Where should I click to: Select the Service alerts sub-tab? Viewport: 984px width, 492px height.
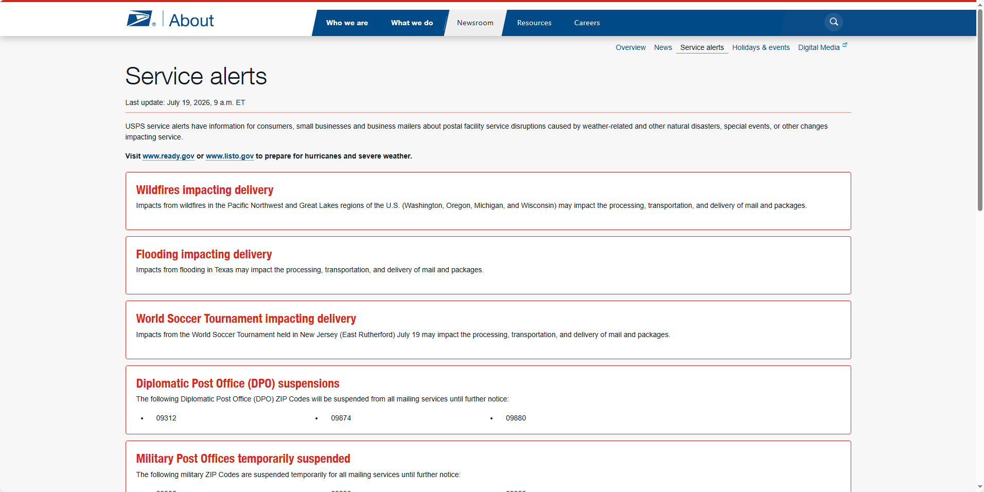702,47
